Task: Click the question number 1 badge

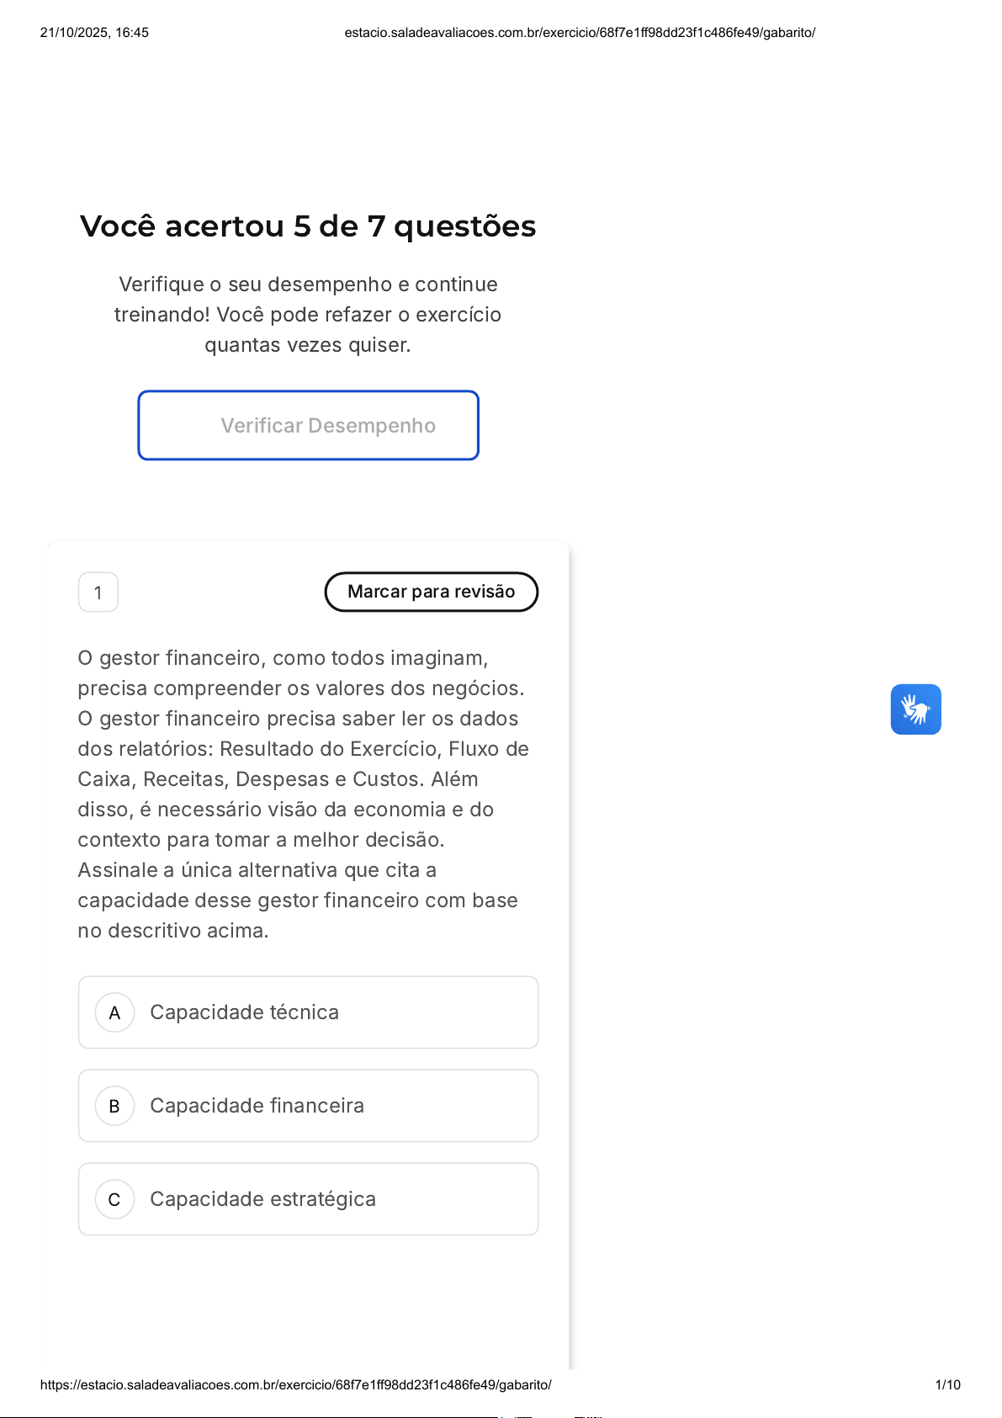Action: (98, 592)
